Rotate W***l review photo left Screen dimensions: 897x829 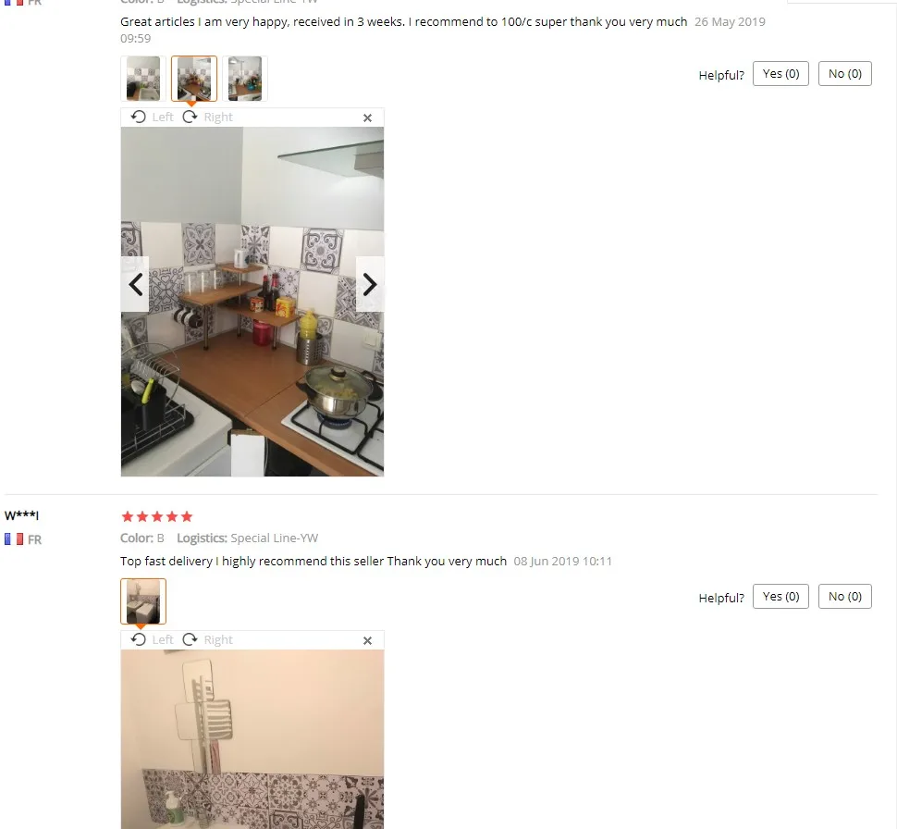point(152,639)
